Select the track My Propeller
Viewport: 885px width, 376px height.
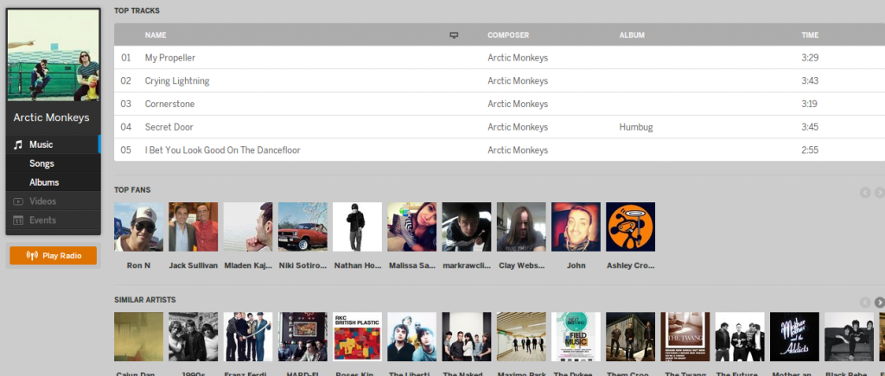point(170,58)
